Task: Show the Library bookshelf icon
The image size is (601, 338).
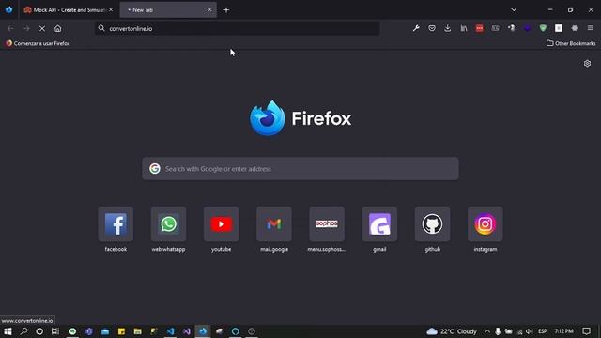Action: [x=464, y=28]
